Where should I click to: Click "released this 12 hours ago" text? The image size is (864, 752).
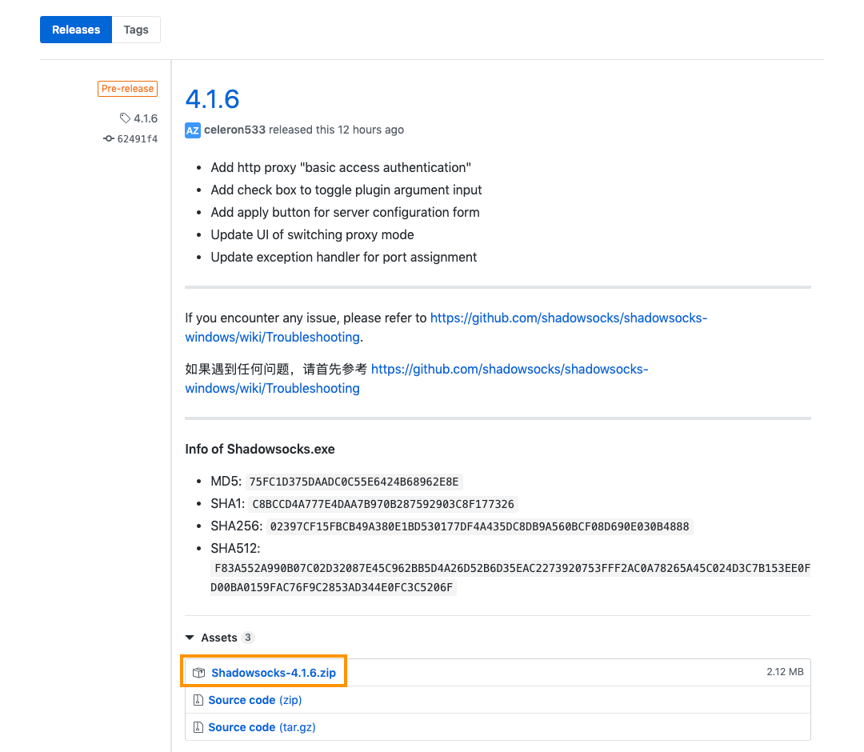[x=336, y=130]
